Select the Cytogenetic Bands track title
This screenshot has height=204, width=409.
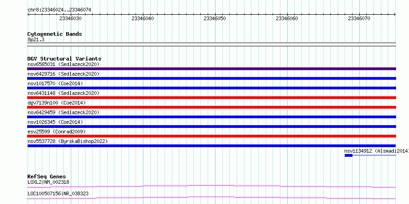point(55,34)
